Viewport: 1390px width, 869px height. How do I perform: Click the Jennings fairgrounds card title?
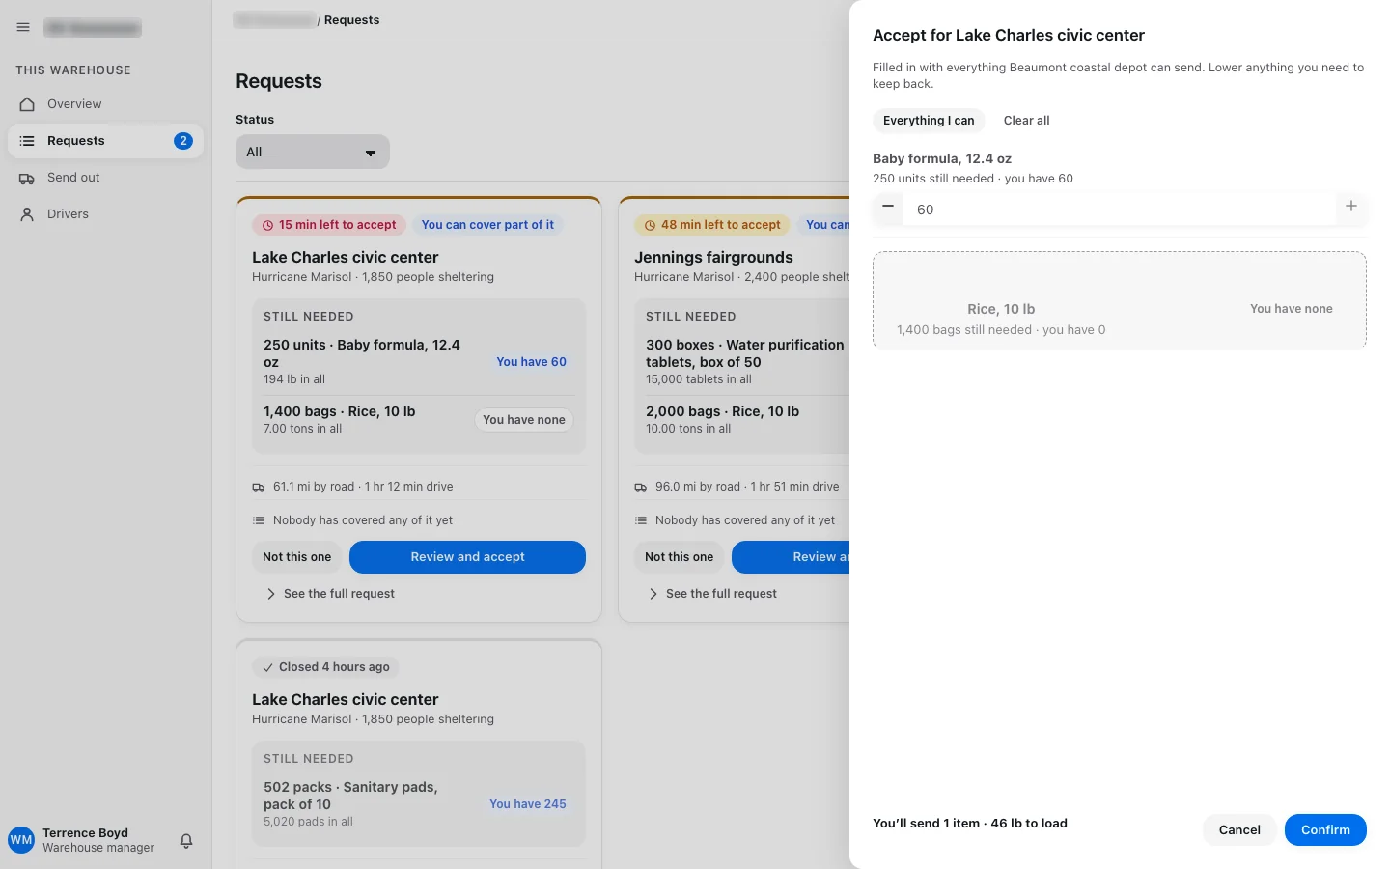click(713, 258)
